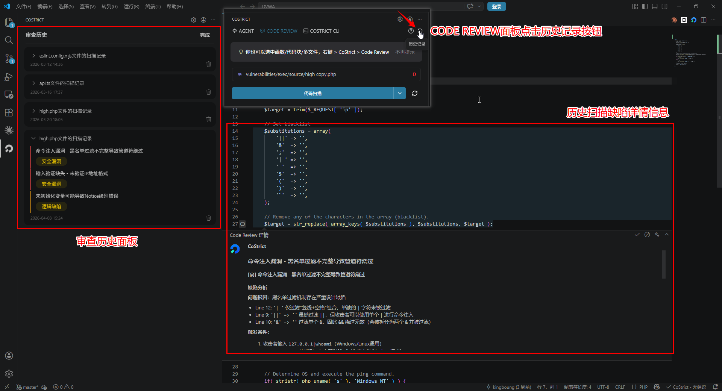This screenshot has width=722, height=391.
Task: Delete the eslint.config.mjs scan record
Action: click(x=209, y=64)
